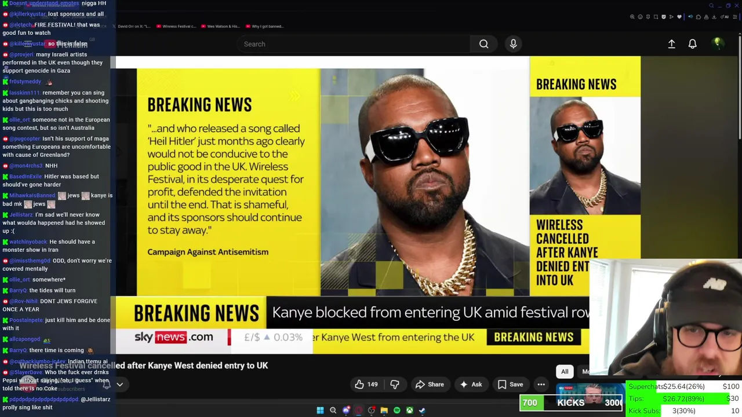The width and height of the screenshot is (742, 417).
Task: Click the browser zoom magnifier toolbar icon
Action: coord(632,17)
